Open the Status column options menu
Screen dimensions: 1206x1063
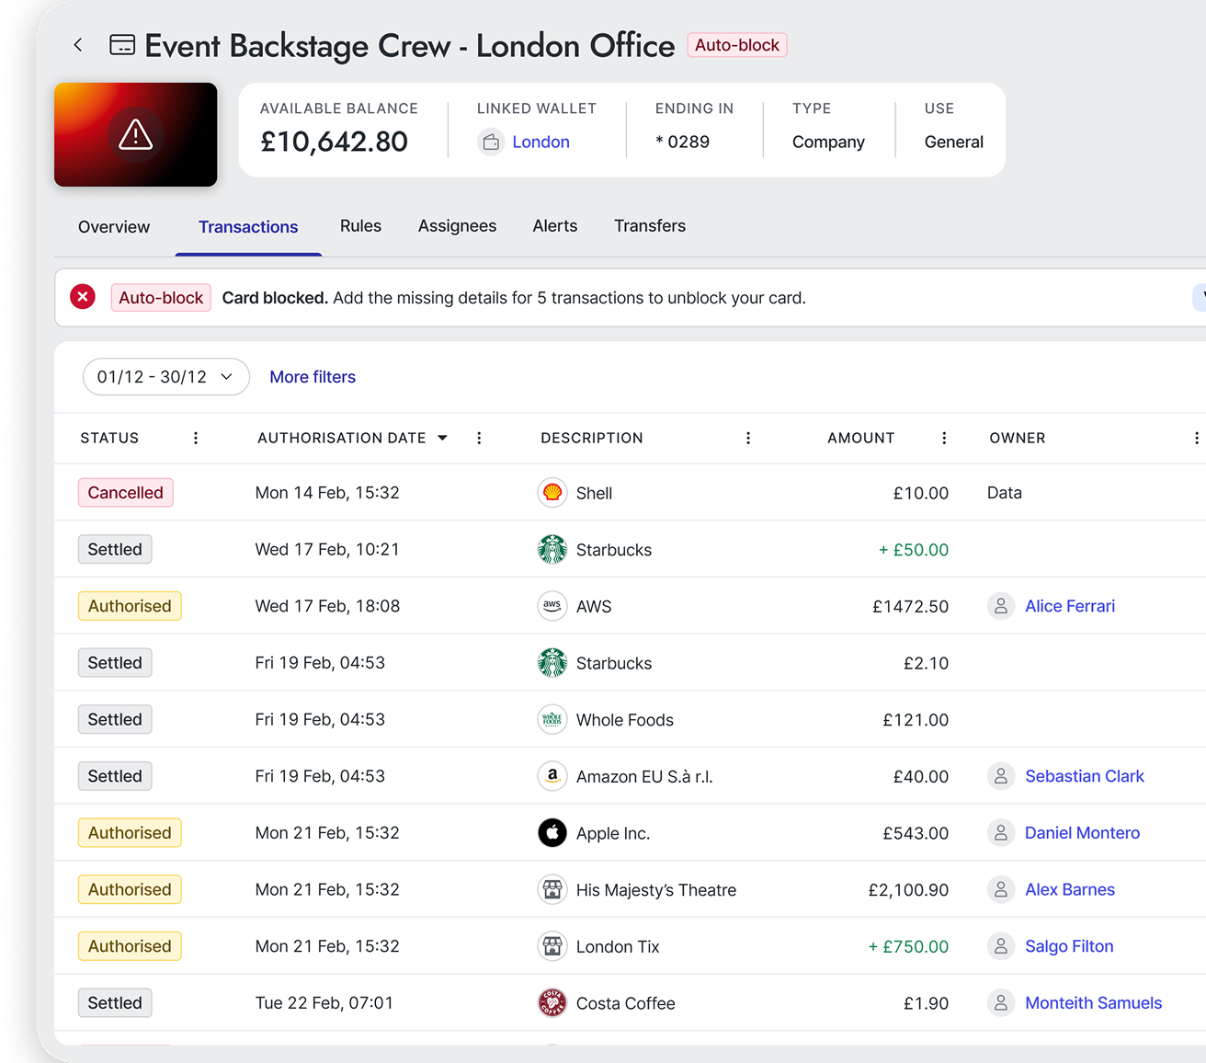[195, 438]
